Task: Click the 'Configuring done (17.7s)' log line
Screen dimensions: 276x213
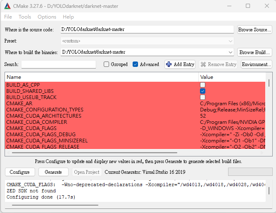Action: click(41, 197)
